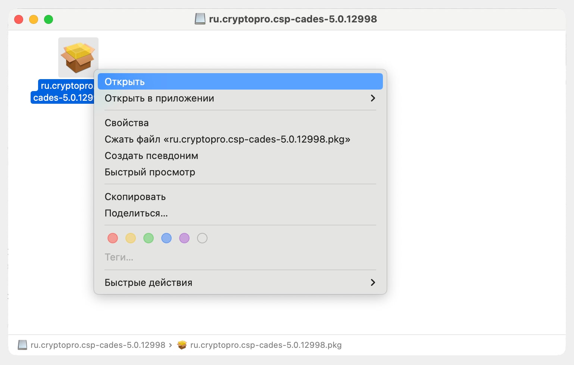The width and height of the screenshot is (574, 365).
Task: Open "Быстрый просмотр" from context menu
Action: (150, 172)
